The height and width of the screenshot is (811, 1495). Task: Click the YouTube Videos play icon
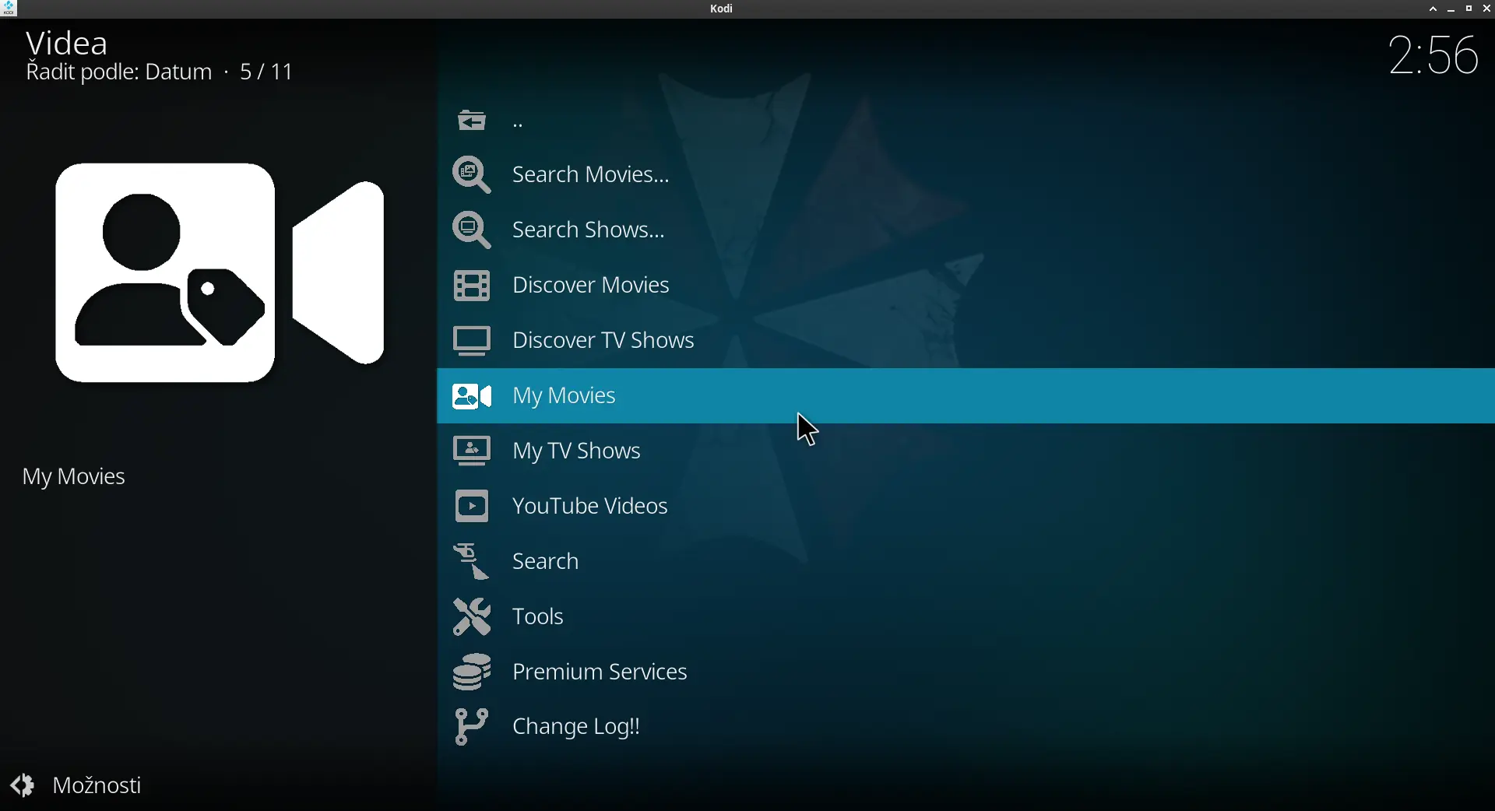(x=473, y=507)
